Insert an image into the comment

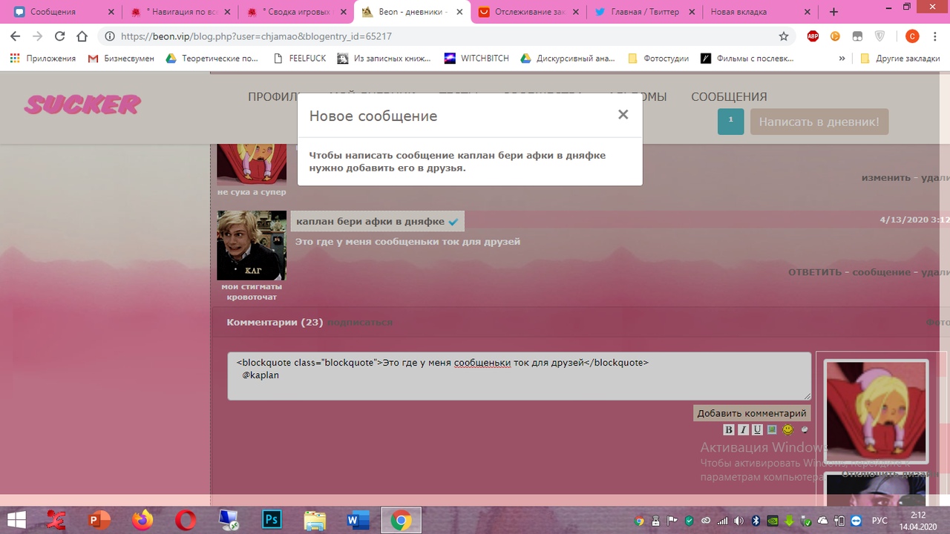coord(772,430)
